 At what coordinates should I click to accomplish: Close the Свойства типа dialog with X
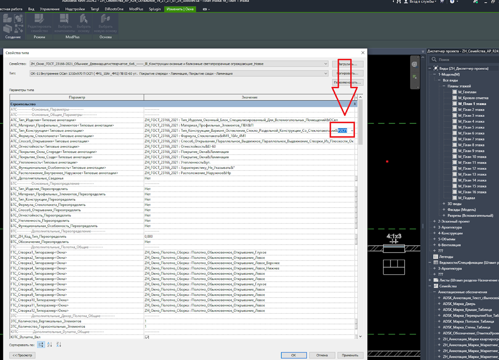[363, 53]
